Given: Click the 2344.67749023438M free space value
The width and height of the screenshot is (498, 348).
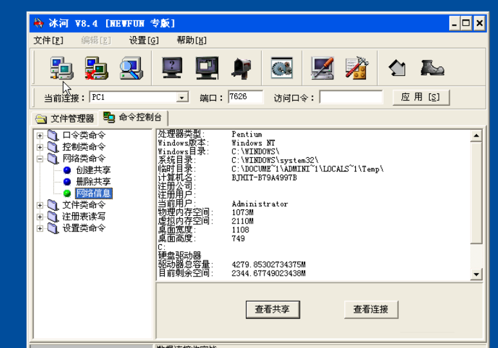Looking at the screenshot, I should [269, 273].
